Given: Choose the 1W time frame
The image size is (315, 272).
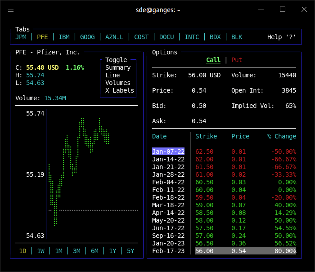Looking at the screenshot, I should (41, 251).
